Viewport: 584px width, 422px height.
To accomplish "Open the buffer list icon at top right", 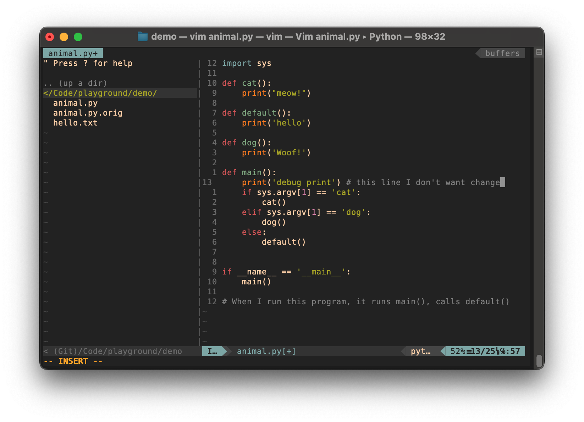I will click(x=539, y=52).
